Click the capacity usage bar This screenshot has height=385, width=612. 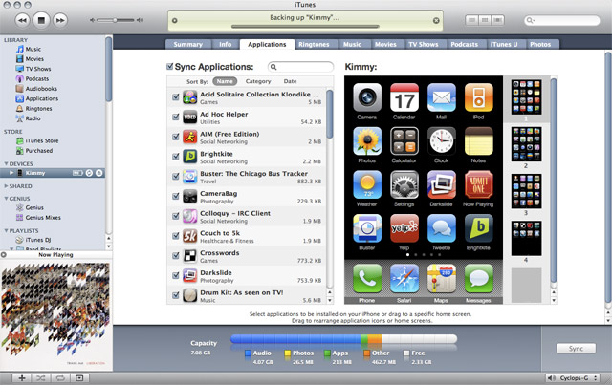coord(343,339)
